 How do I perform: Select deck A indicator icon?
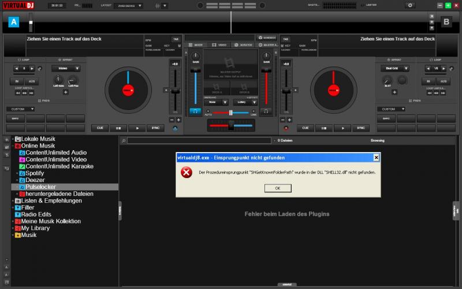click(13, 22)
